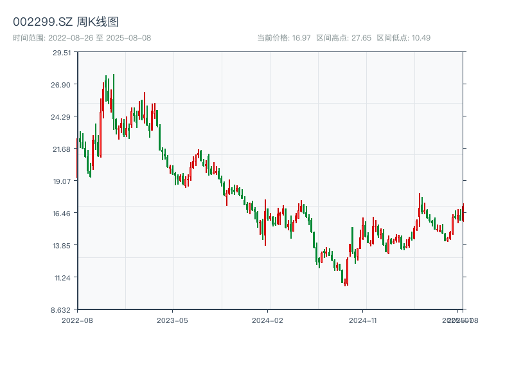Click the 29.51 y-axis price label
The height and width of the screenshot is (386, 514).
62,53
